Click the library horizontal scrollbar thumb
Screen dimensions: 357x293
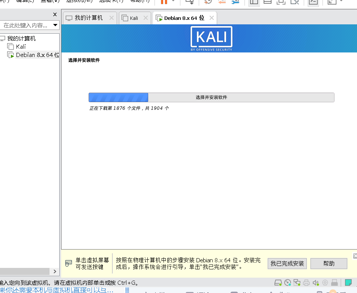[x=25, y=271]
